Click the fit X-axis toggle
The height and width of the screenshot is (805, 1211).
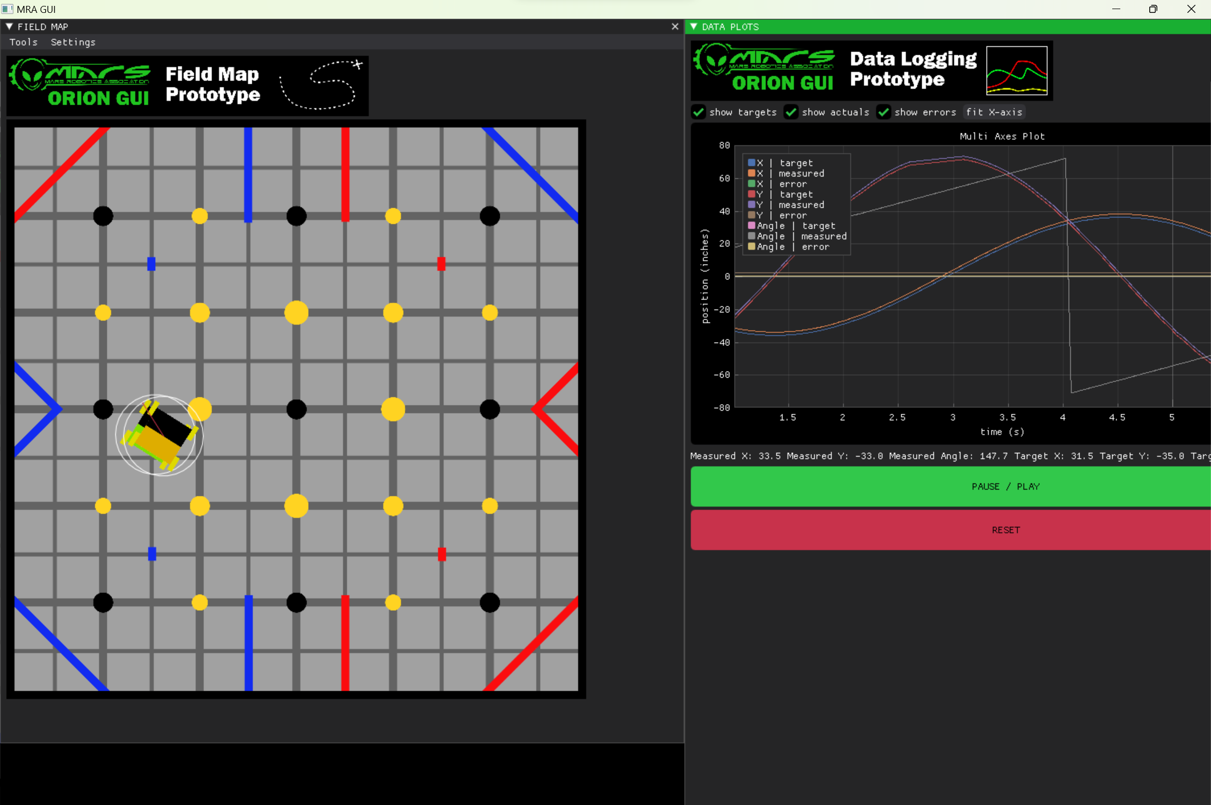click(x=994, y=112)
